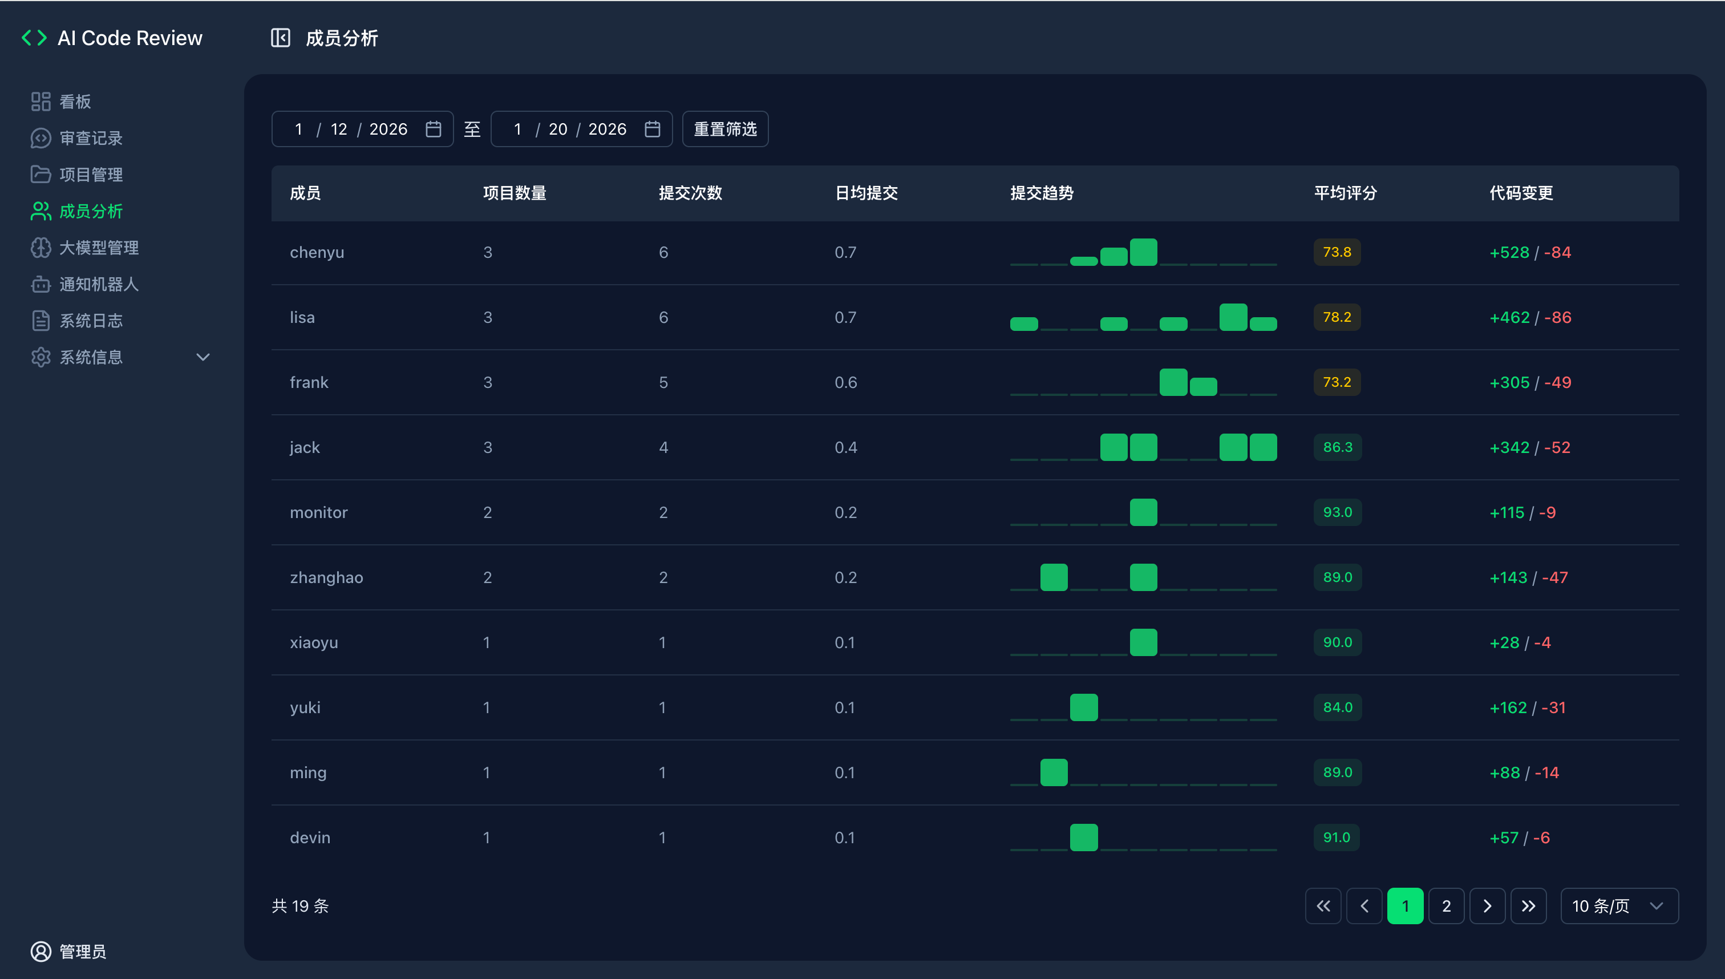Jump to first page double-chevron
The image size is (1725, 979).
(x=1323, y=906)
